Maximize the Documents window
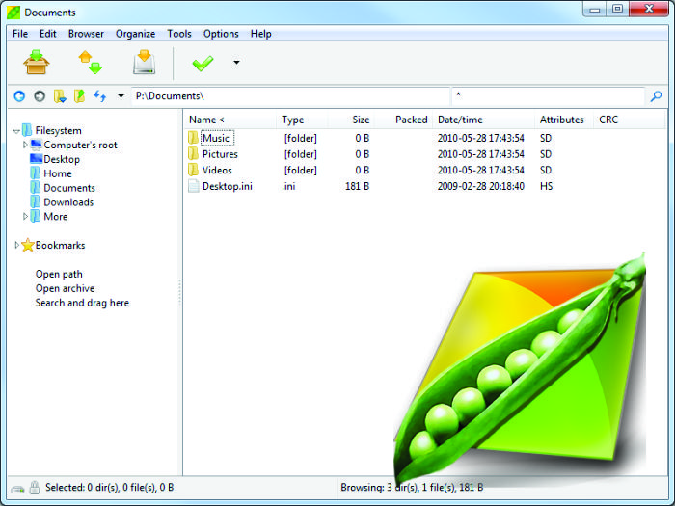The width and height of the screenshot is (675, 506). point(617,9)
